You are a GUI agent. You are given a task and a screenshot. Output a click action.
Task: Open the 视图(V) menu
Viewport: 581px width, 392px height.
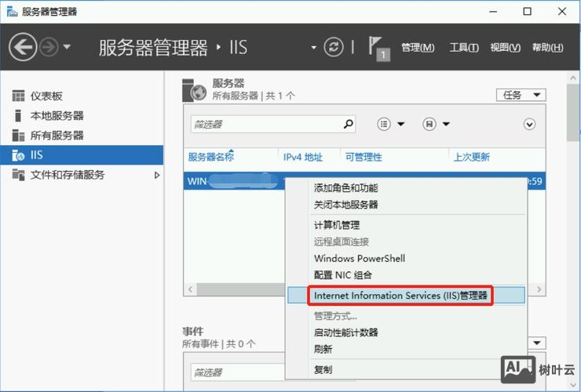pos(505,47)
